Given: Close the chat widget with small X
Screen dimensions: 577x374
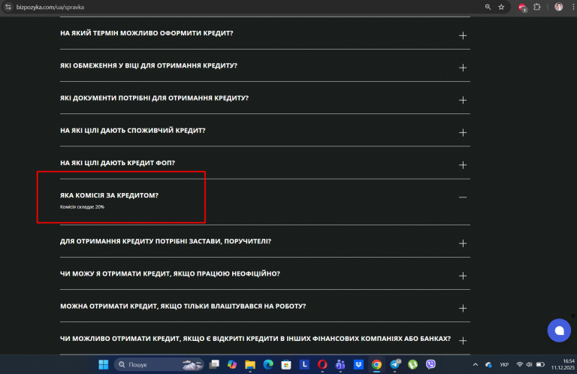Looking at the screenshot, I should [x=573, y=315].
